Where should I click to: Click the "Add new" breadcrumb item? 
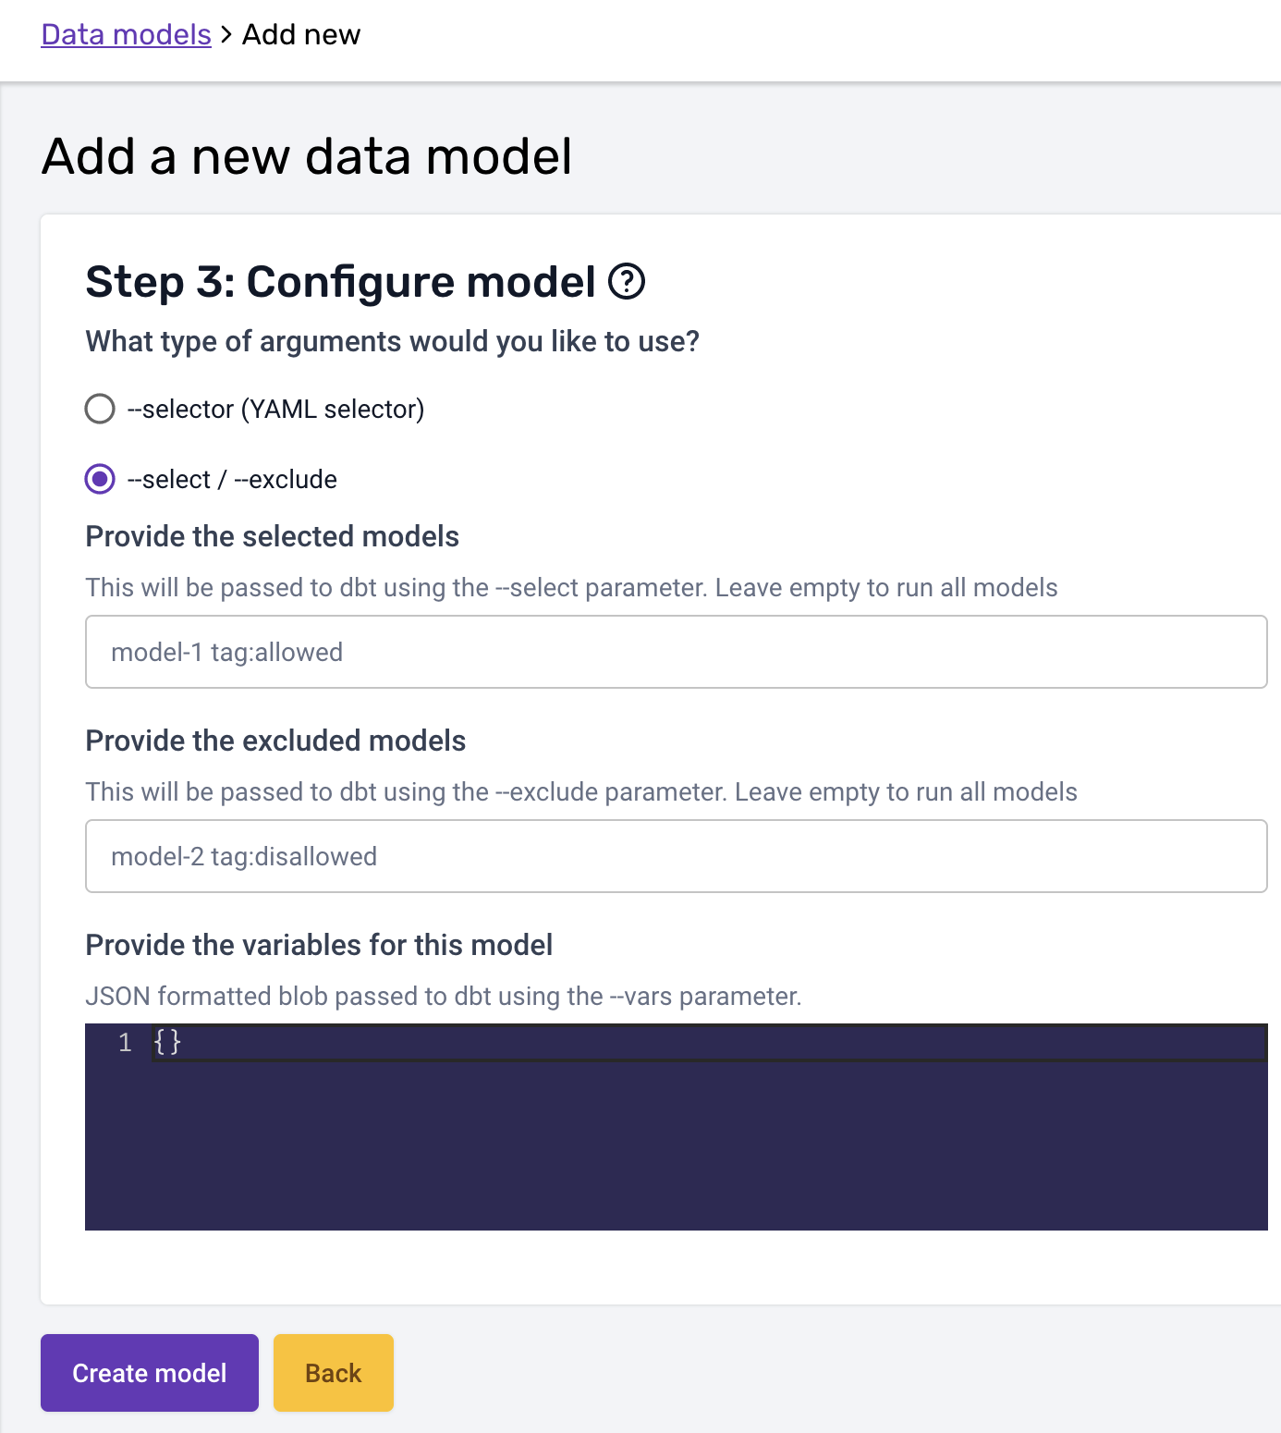[301, 34]
